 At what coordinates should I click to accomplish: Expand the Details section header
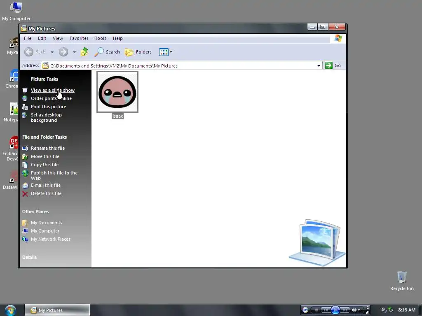point(29,257)
